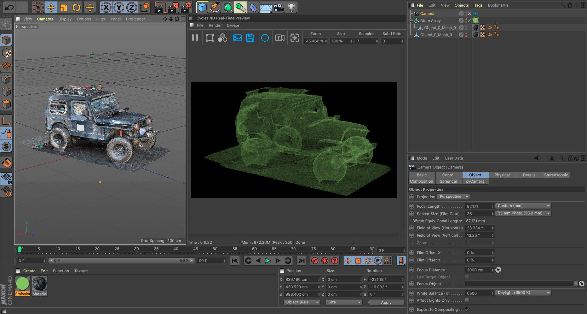The image size is (587, 314).
Task: Select the green Emission material swatch
Action: click(23, 284)
